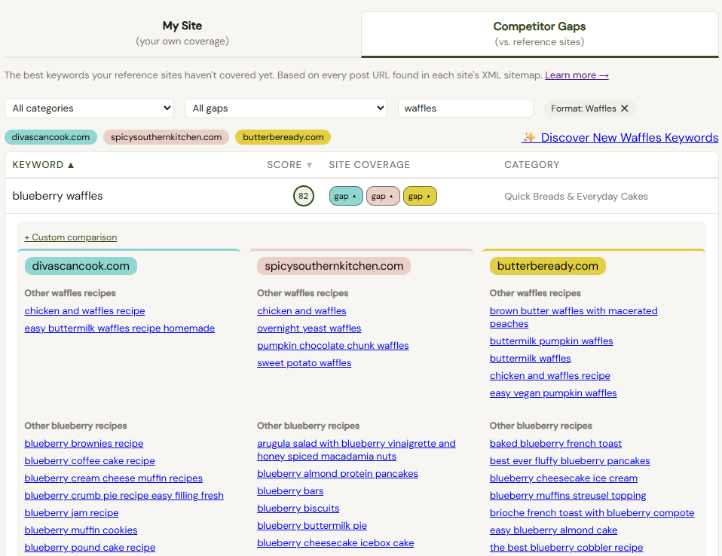The height and width of the screenshot is (556, 722).
Task: Open chicken and waffles recipe under divascancook
Action: (x=84, y=310)
